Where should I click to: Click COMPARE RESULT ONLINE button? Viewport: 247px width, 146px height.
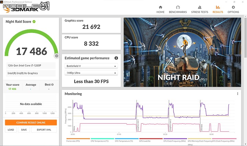[x=31, y=123]
